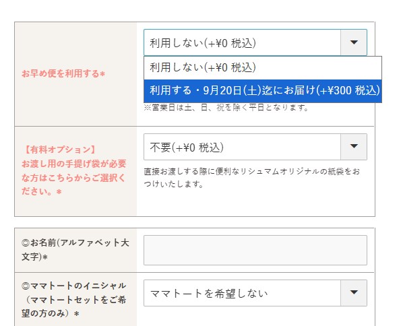The height and width of the screenshot is (326, 401).
Task: Click the ◎ママトートのイニシャル label
Action: pos(73,300)
